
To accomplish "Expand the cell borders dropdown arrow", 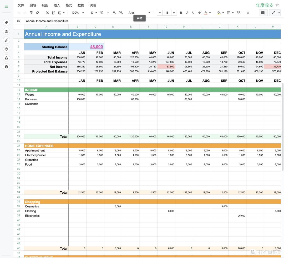I will (x=233, y=13).
